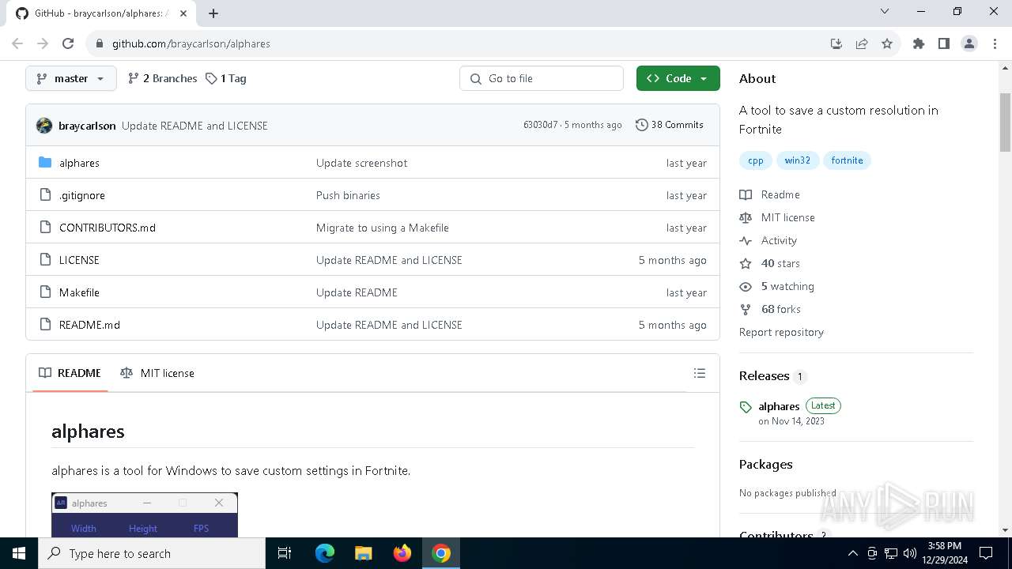
Task: Launch Firefox from taskbar
Action: [x=402, y=553]
